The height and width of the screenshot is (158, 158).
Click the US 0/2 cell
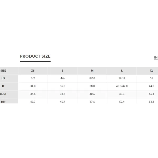pos(33,78)
